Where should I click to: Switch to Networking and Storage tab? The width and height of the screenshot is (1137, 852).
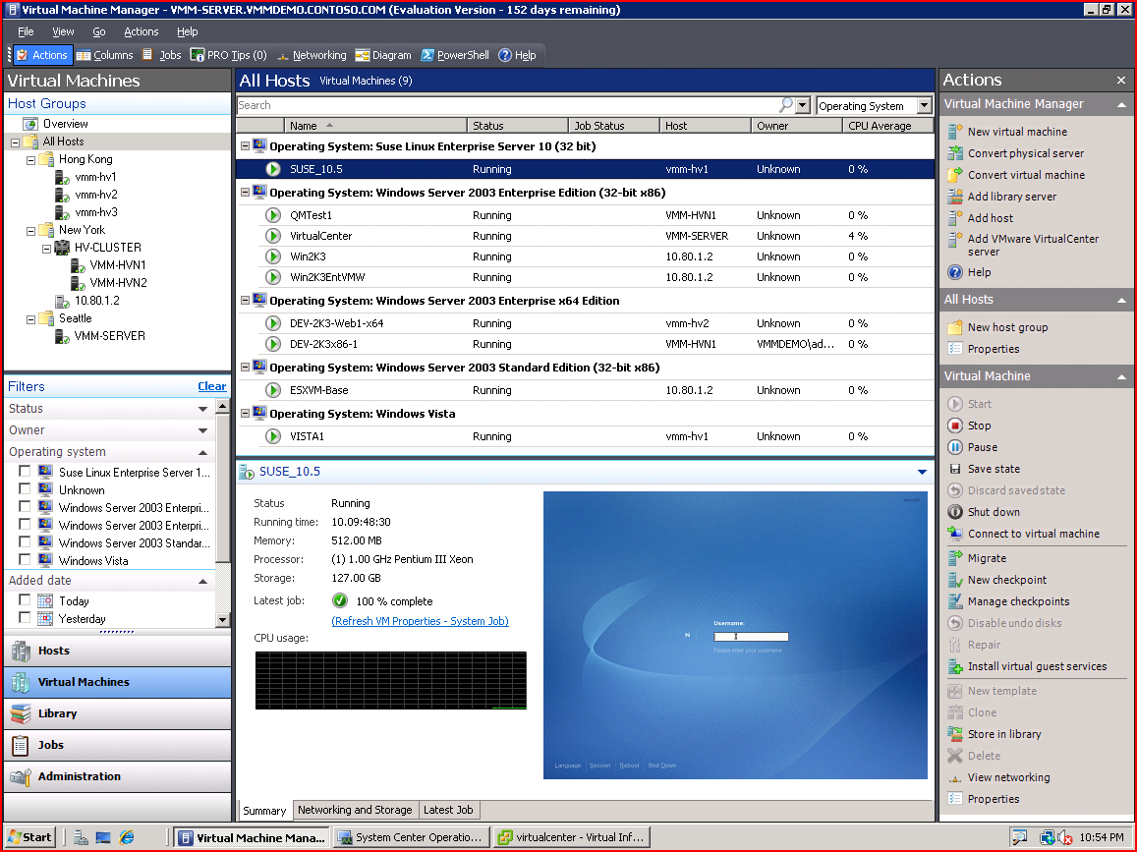(x=355, y=810)
